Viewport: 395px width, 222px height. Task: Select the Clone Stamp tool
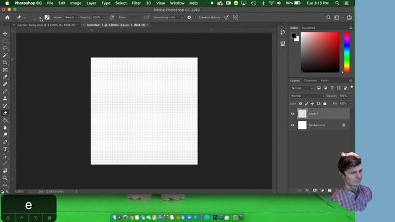pos(5,99)
